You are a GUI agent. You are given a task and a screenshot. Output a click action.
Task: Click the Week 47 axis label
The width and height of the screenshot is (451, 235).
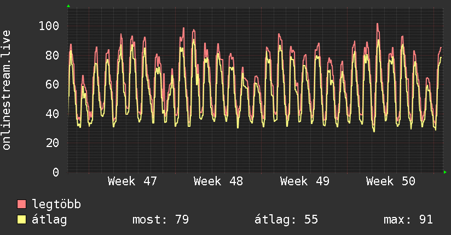tap(132, 181)
